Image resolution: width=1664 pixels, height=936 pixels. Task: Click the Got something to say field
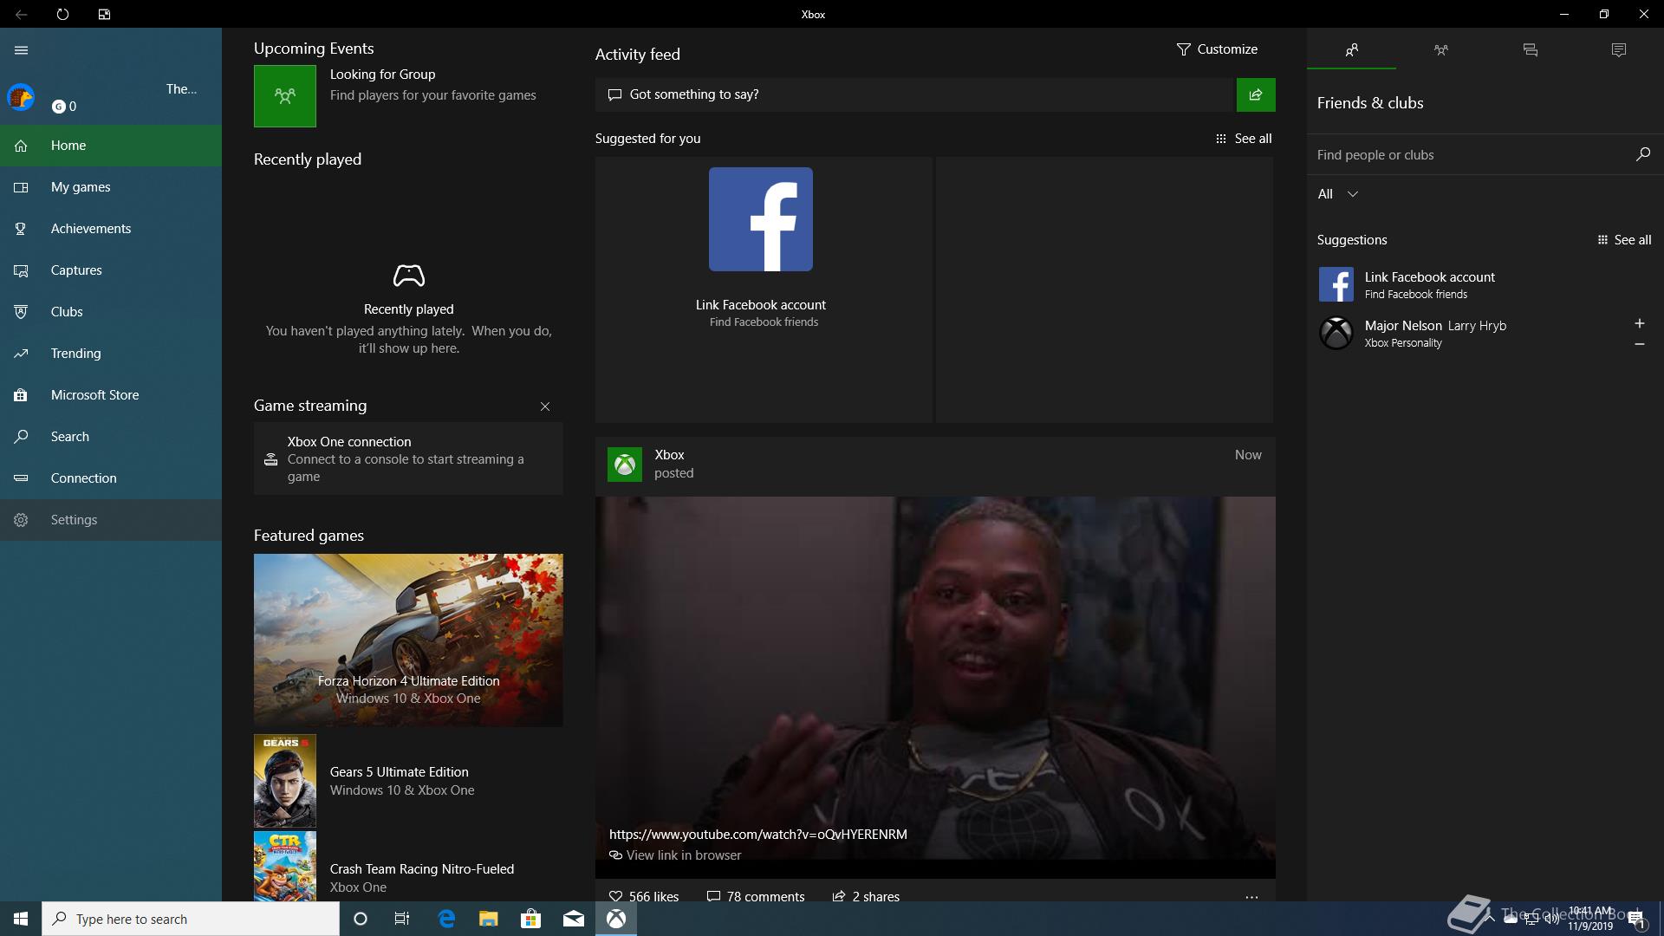(x=914, y=94)
